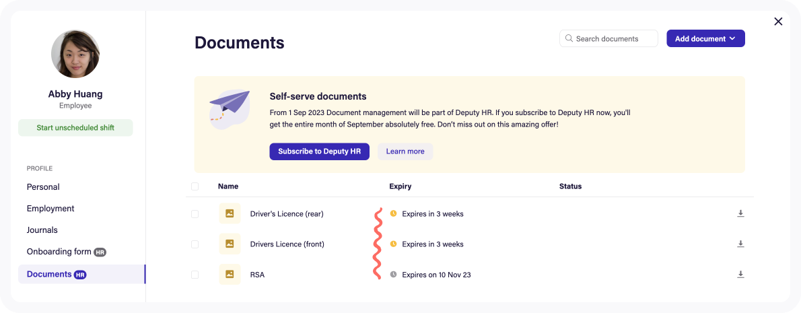Close the profile panel with the X

tap(778, 22)
